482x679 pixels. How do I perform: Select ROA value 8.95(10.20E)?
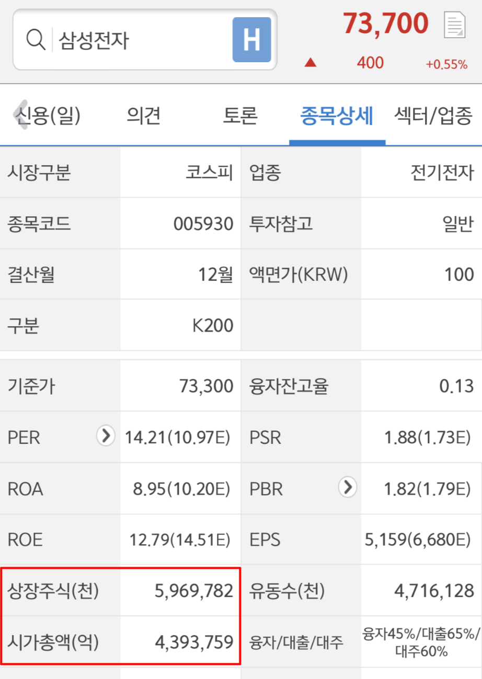[x=181, y=488]
